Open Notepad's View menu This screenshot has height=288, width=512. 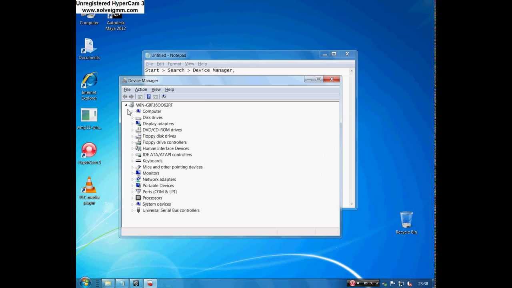tap(189, 64)
